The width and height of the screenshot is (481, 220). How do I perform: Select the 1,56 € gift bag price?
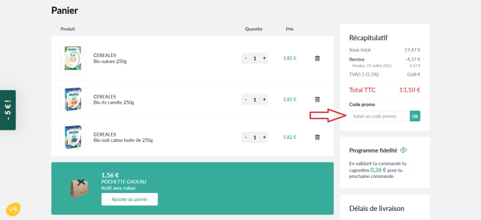point(110,175)
